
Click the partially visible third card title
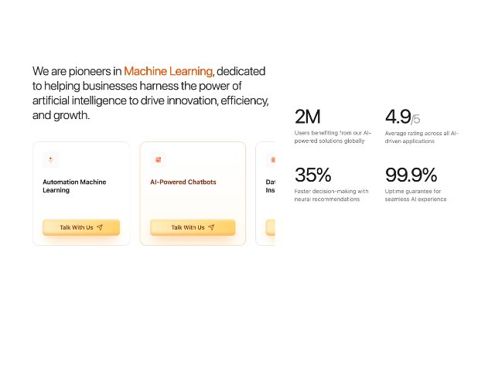click(271, 185)
